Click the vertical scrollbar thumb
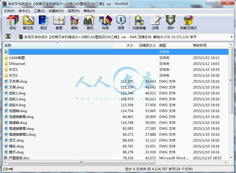The height and width of the screenshot is (173, 236). [231, 80]
